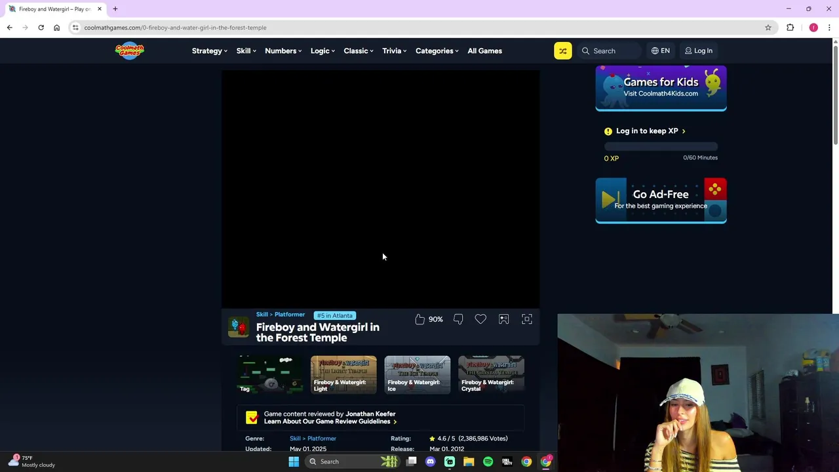Screen dimensions: 839x472
Task: Open Task View on the taskbar
Action: point(411,462)
